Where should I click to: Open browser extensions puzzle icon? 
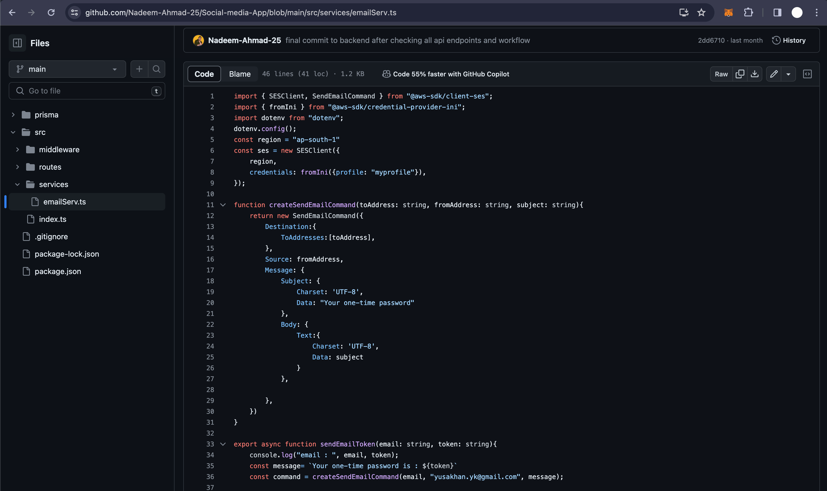coord(748,13)
